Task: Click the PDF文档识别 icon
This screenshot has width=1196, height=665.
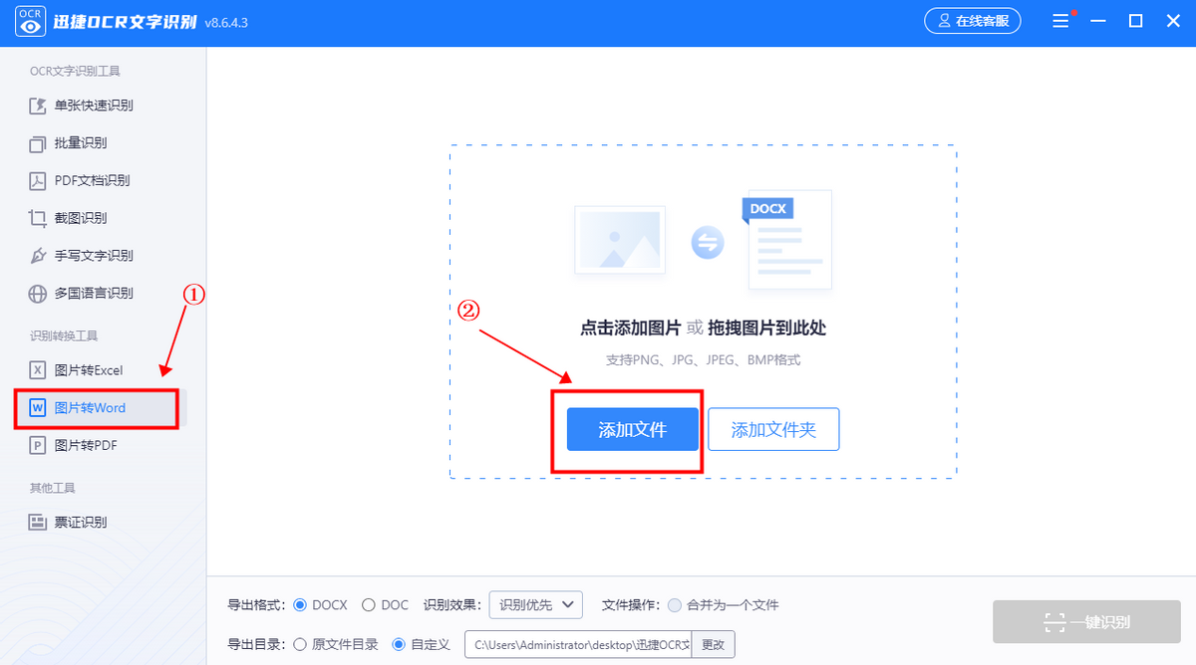Action: 38,180
